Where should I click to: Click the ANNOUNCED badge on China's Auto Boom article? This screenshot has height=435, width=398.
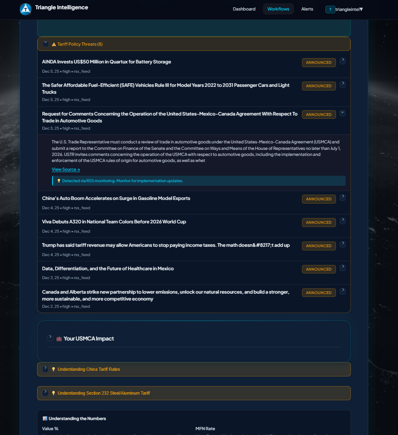pyautogui.click(x=319, y=199)
